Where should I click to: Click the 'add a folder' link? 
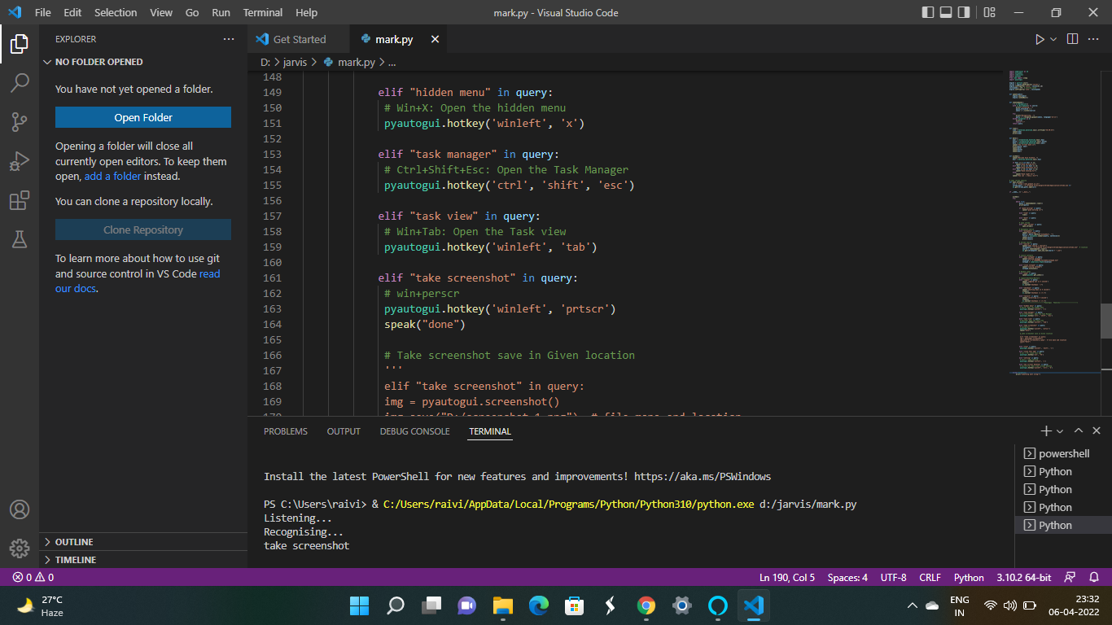(112, 176)
